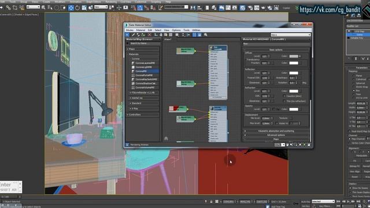Select Shrink Wrap mapping radio button

coord(353,87)
